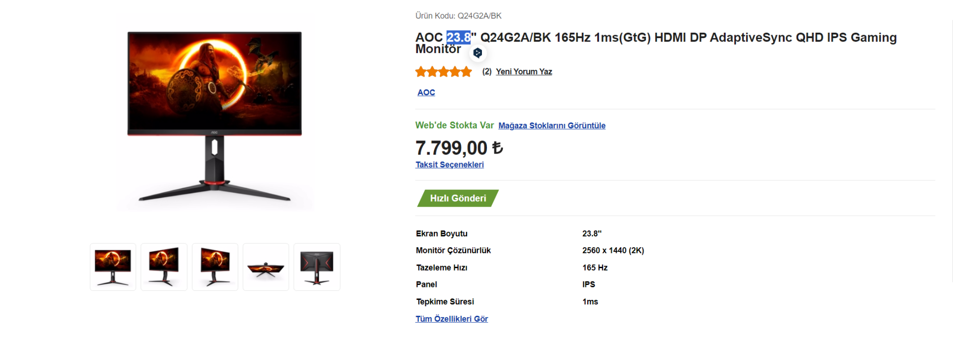Image resolution: width=953 pixels, height=343 pixels.
Task: Select the second angled monitor thumbnail
Action: [164, 267]
